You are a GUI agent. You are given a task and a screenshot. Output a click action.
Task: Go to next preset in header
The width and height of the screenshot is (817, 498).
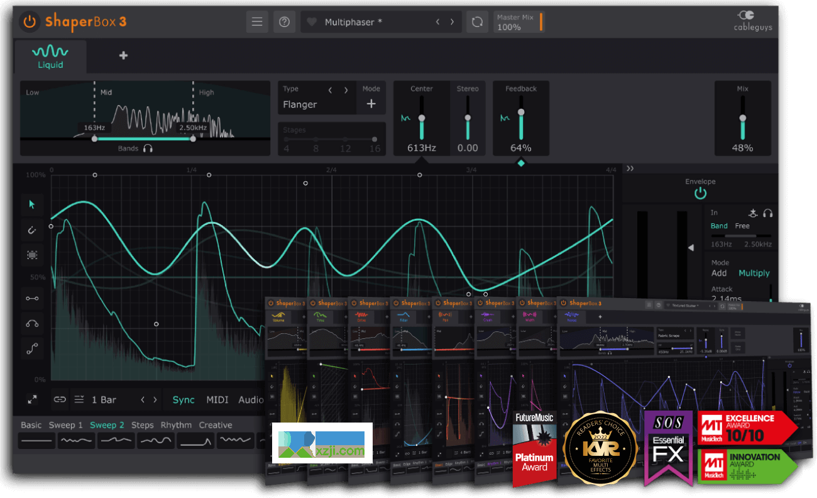click(452, 22)
